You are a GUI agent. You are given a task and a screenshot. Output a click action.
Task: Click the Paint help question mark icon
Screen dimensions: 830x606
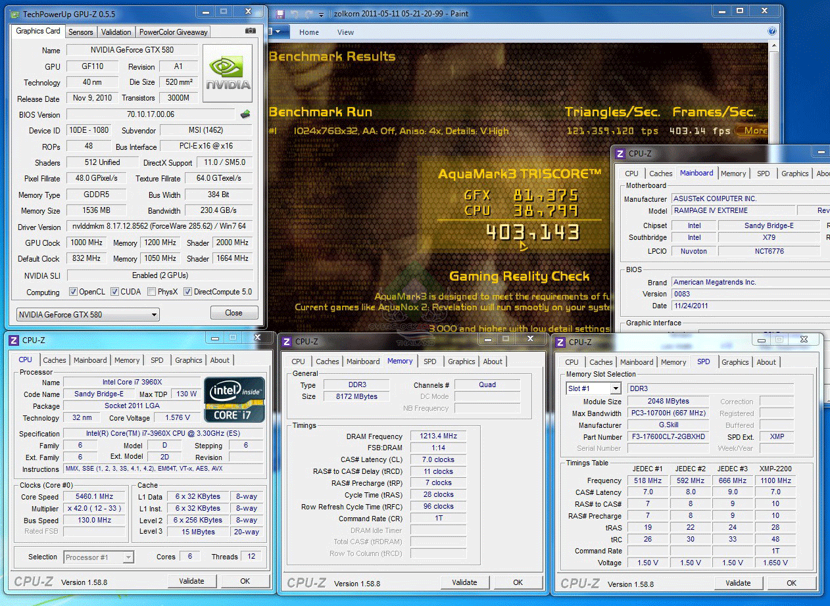[x=773, y=31]
